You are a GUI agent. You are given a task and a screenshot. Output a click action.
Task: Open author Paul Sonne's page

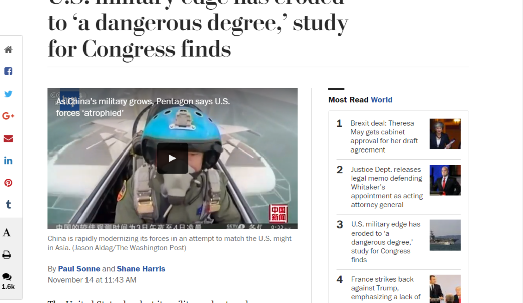click(x=79, y=269)
